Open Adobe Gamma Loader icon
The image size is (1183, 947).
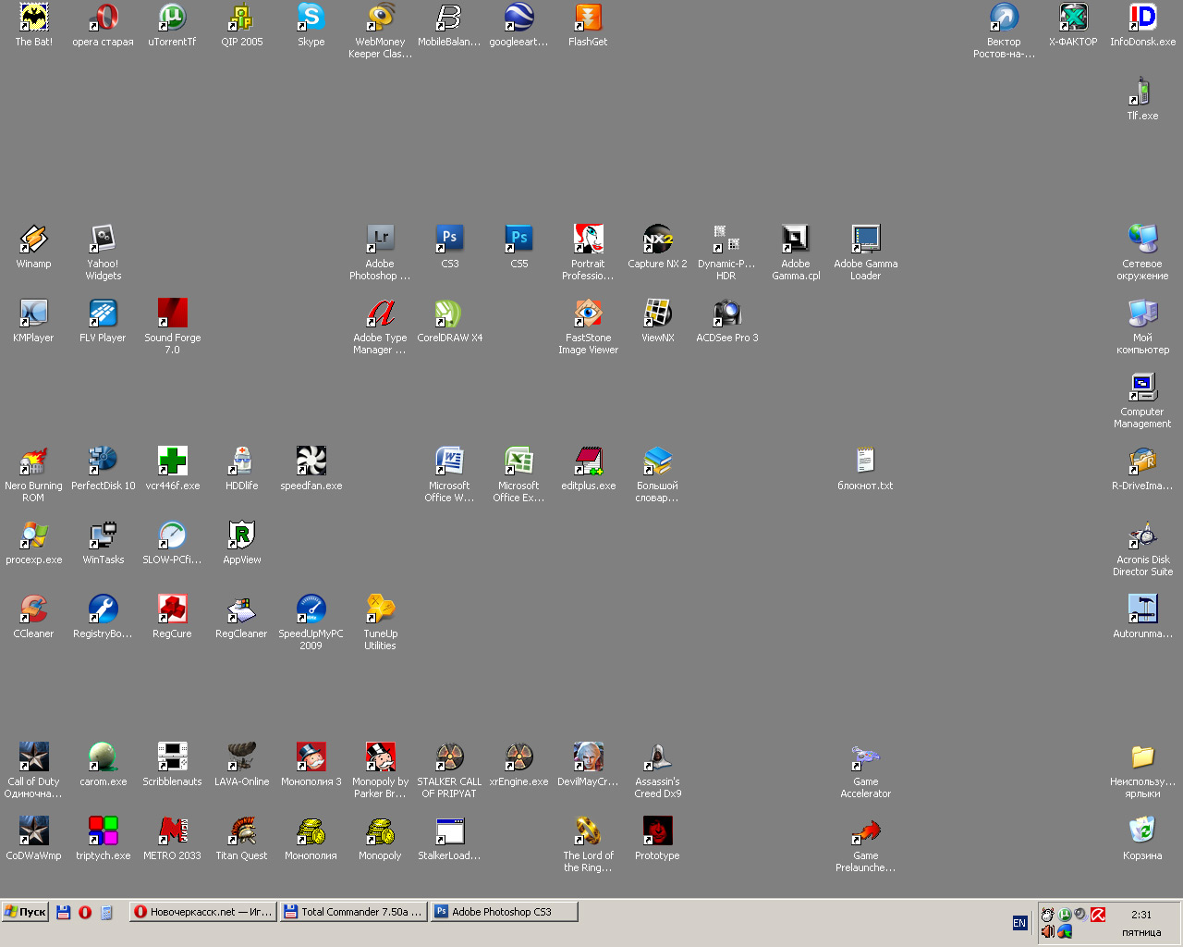coord(866,239)
